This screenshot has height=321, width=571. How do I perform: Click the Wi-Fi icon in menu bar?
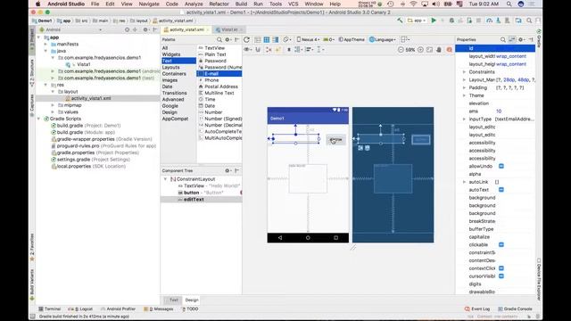coord(413,4)
